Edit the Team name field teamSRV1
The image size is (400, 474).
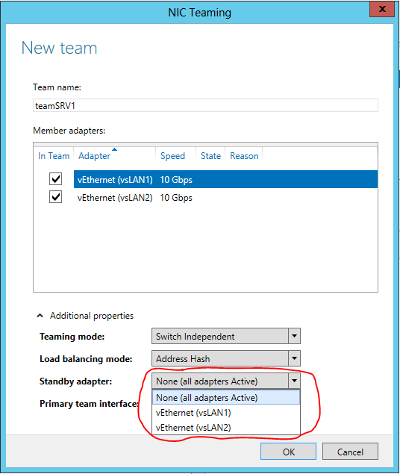point(205,105)
